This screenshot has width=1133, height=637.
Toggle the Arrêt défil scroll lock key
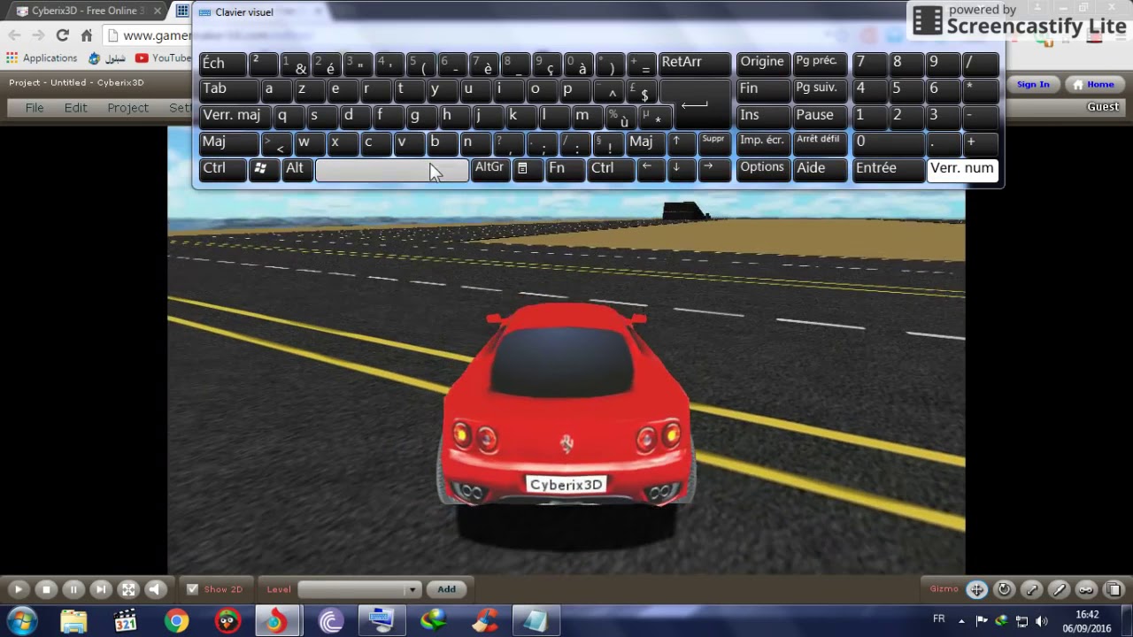820,142
